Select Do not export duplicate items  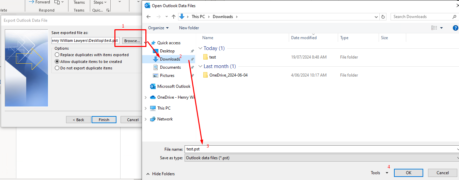(57, 68)
